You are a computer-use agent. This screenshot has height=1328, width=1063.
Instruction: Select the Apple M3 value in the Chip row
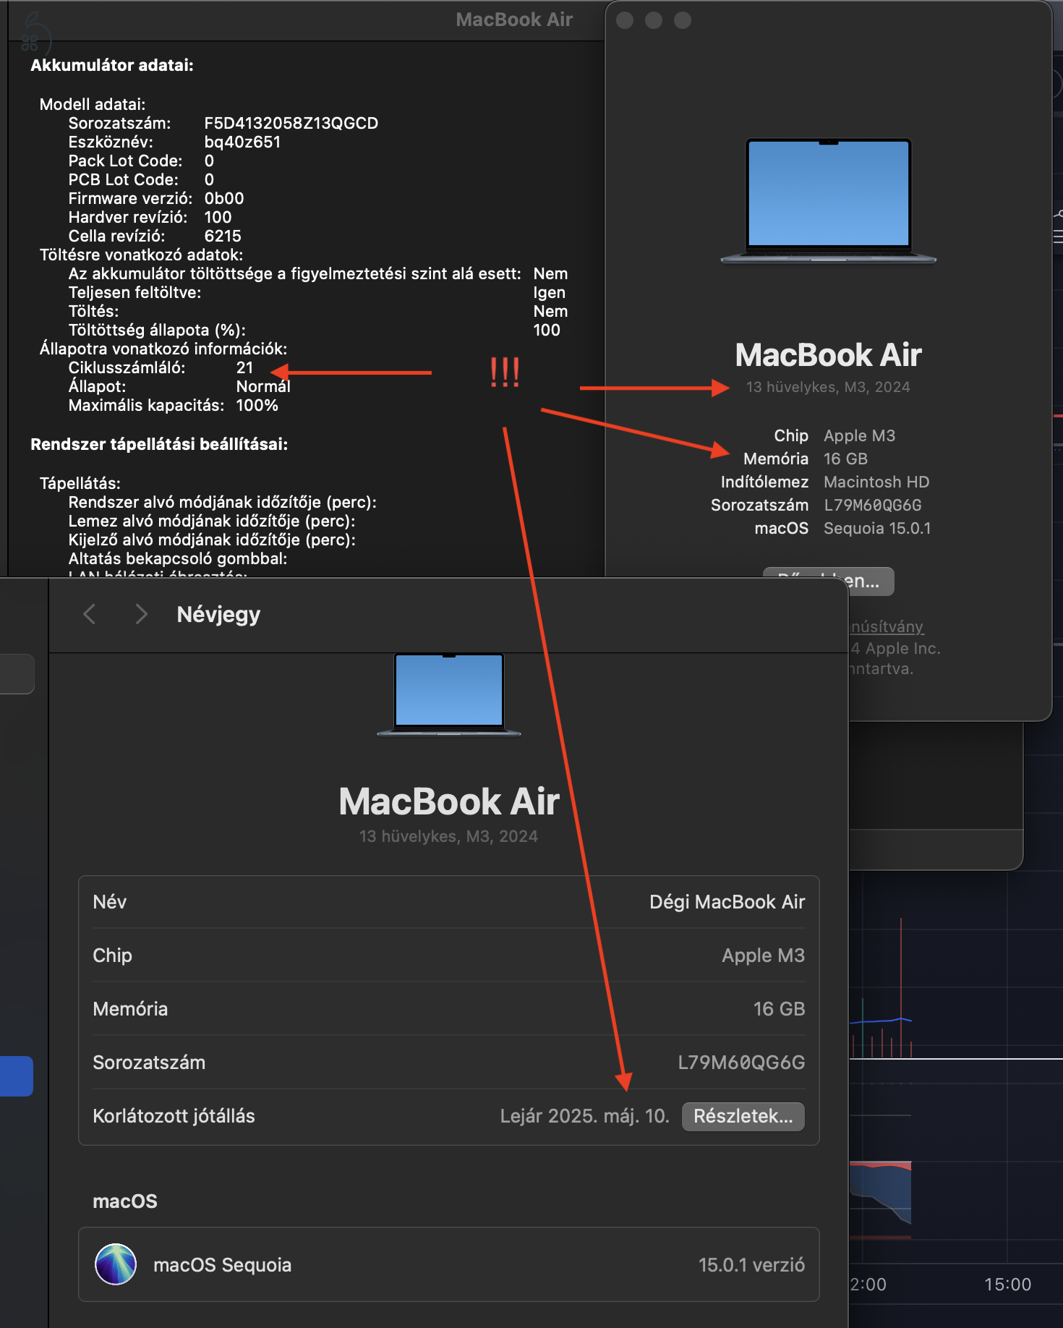tap(763, 955)
